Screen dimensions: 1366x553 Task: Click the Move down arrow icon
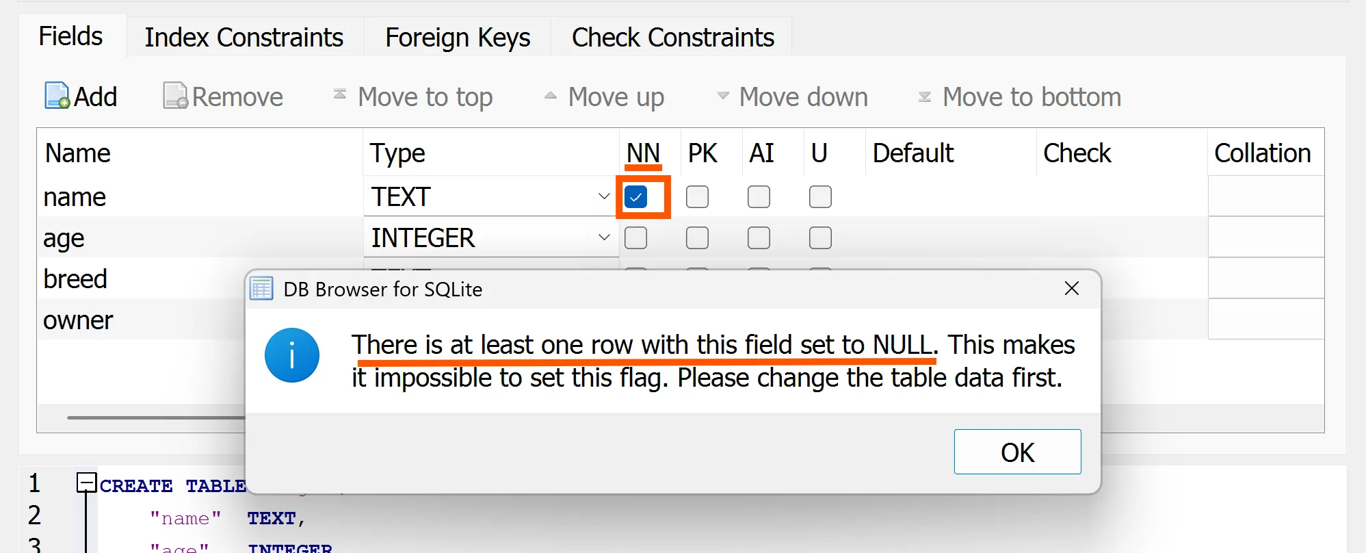click(722, 96)
